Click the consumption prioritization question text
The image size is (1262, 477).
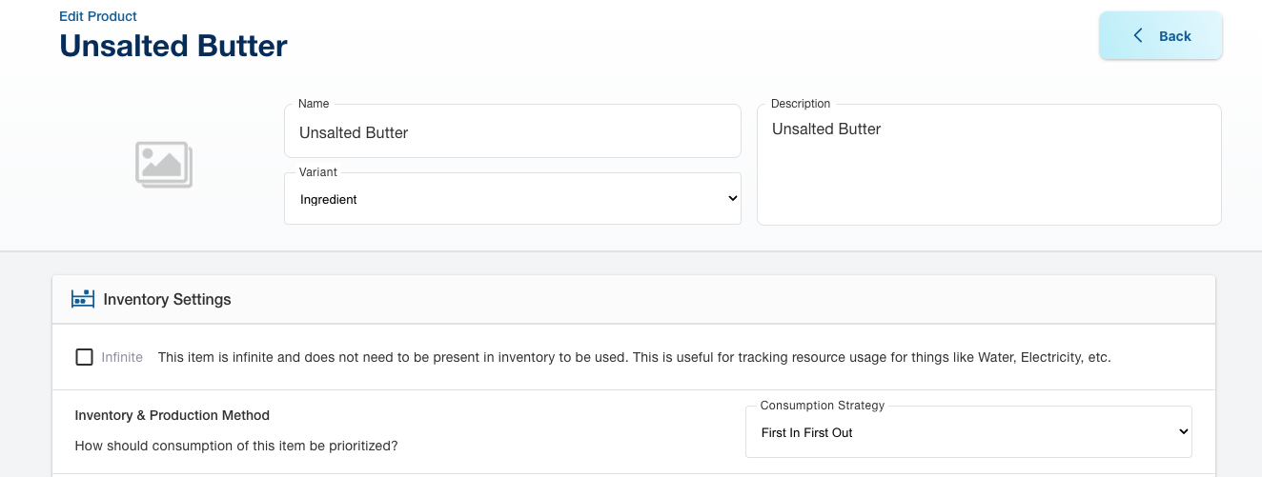coord(236,445)
